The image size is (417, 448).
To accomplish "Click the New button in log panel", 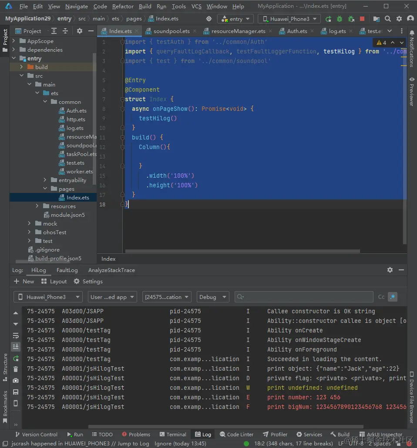I will [x=24, y=282].
